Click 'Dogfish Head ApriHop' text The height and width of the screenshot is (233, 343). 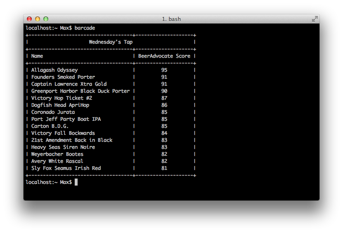click(60, 105)
